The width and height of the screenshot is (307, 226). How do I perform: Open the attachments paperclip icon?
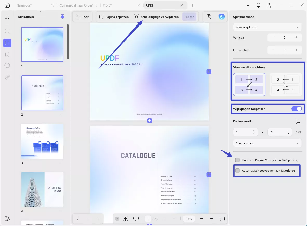click(x=7, y=77)
